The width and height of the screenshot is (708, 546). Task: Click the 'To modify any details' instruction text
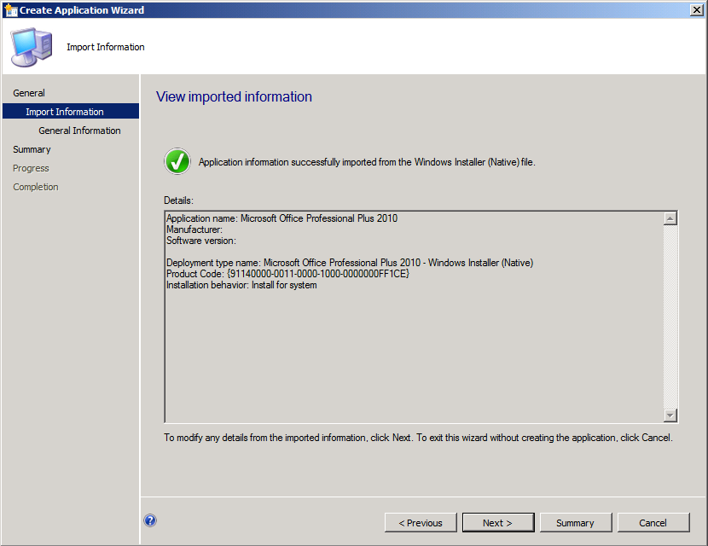418,438
